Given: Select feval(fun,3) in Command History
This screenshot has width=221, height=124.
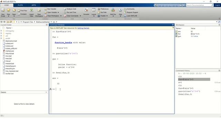Looking at the screenshot, I should [185, 94].
